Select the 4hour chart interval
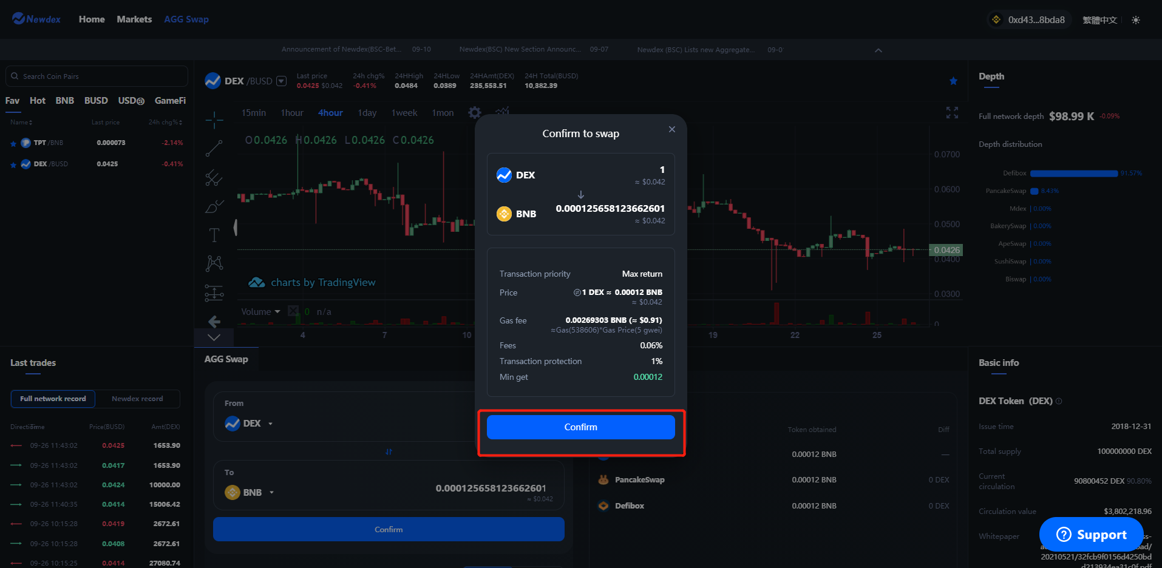This screenshot has width=1162, height=568. tap(330, 113)
